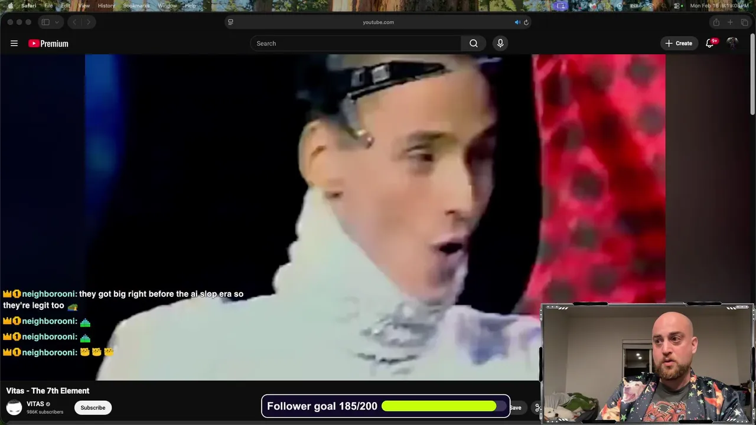Open the Apple menu
The width and height of the screenshot is (756, 425).
click(x=10, y=5)
